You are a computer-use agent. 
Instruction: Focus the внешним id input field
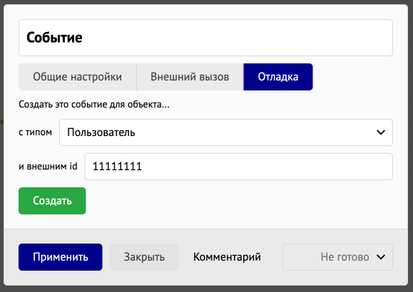point(239,167)
